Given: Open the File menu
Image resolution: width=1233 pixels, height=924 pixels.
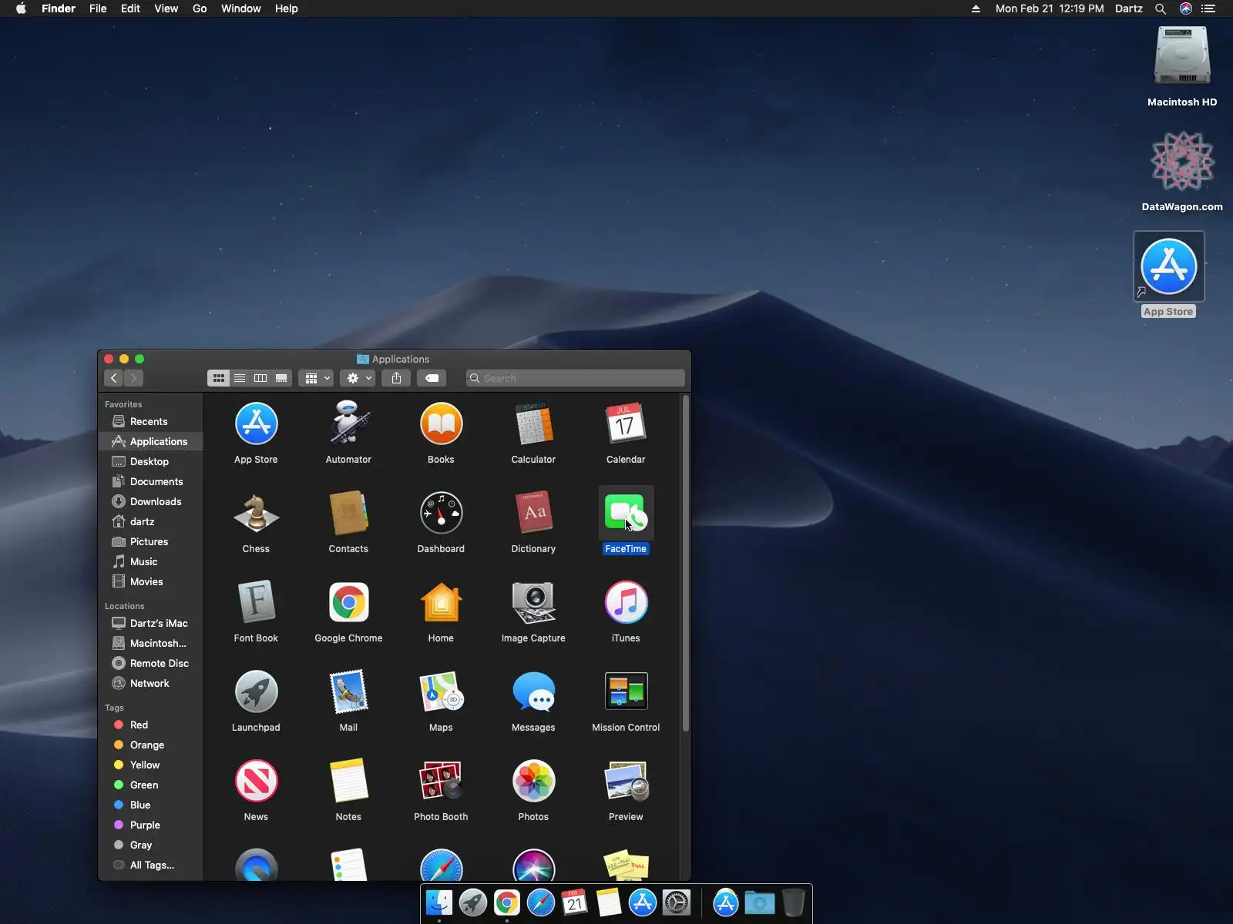Looking at the screenshot, I should (98, 8).
